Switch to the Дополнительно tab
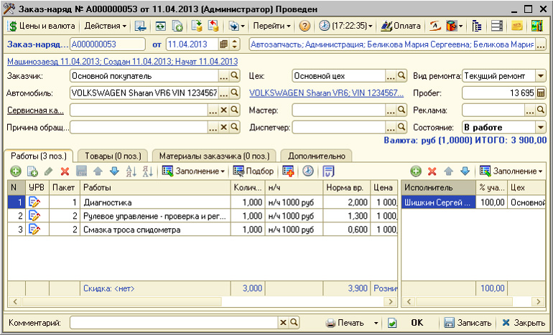The height and width of the screenshot is (335, 553). 316,156
